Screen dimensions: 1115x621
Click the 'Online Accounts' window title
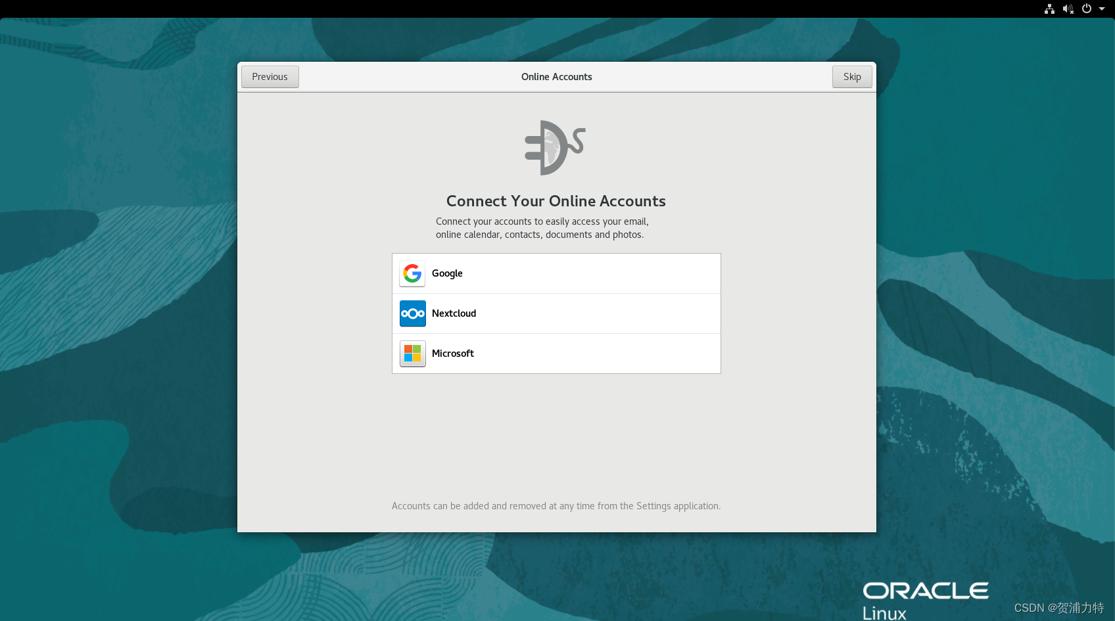[x=556, y=77]
